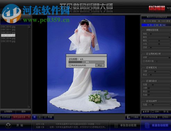Screen dimensions: 171x131
Task: Toggle the 色差补偿 checkbox
Action: click(144, 61)
